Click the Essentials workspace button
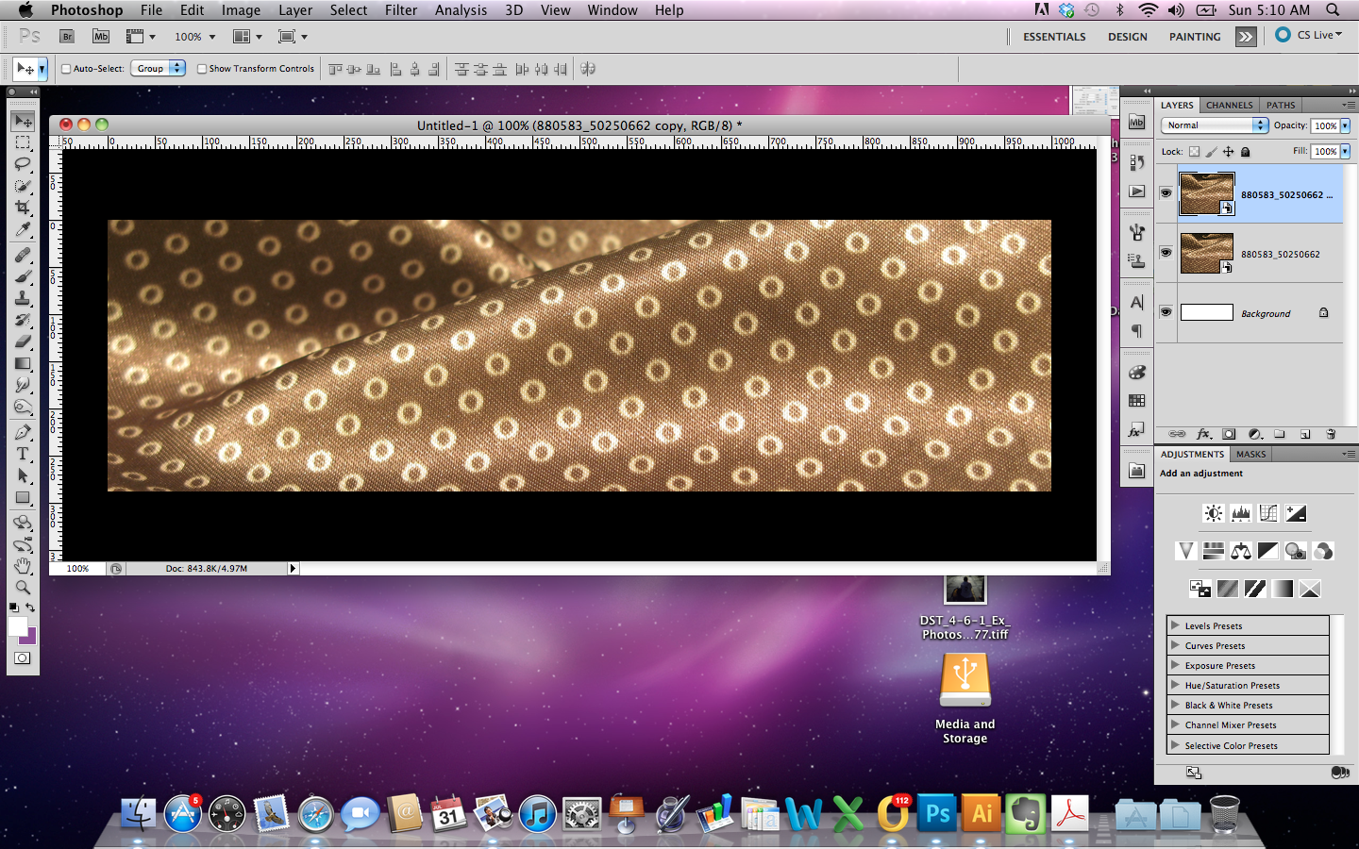The width and height of the screenshot is (1359, 849). (x=1054, y=37)
